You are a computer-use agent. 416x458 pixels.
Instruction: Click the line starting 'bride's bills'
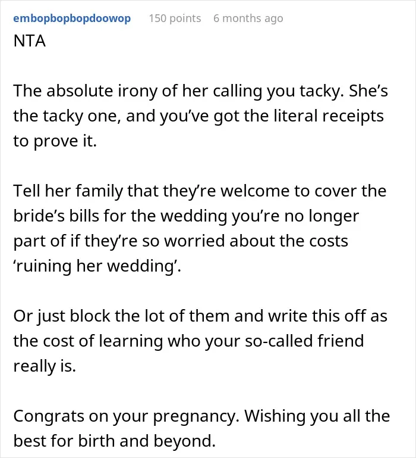click(186, 216)
